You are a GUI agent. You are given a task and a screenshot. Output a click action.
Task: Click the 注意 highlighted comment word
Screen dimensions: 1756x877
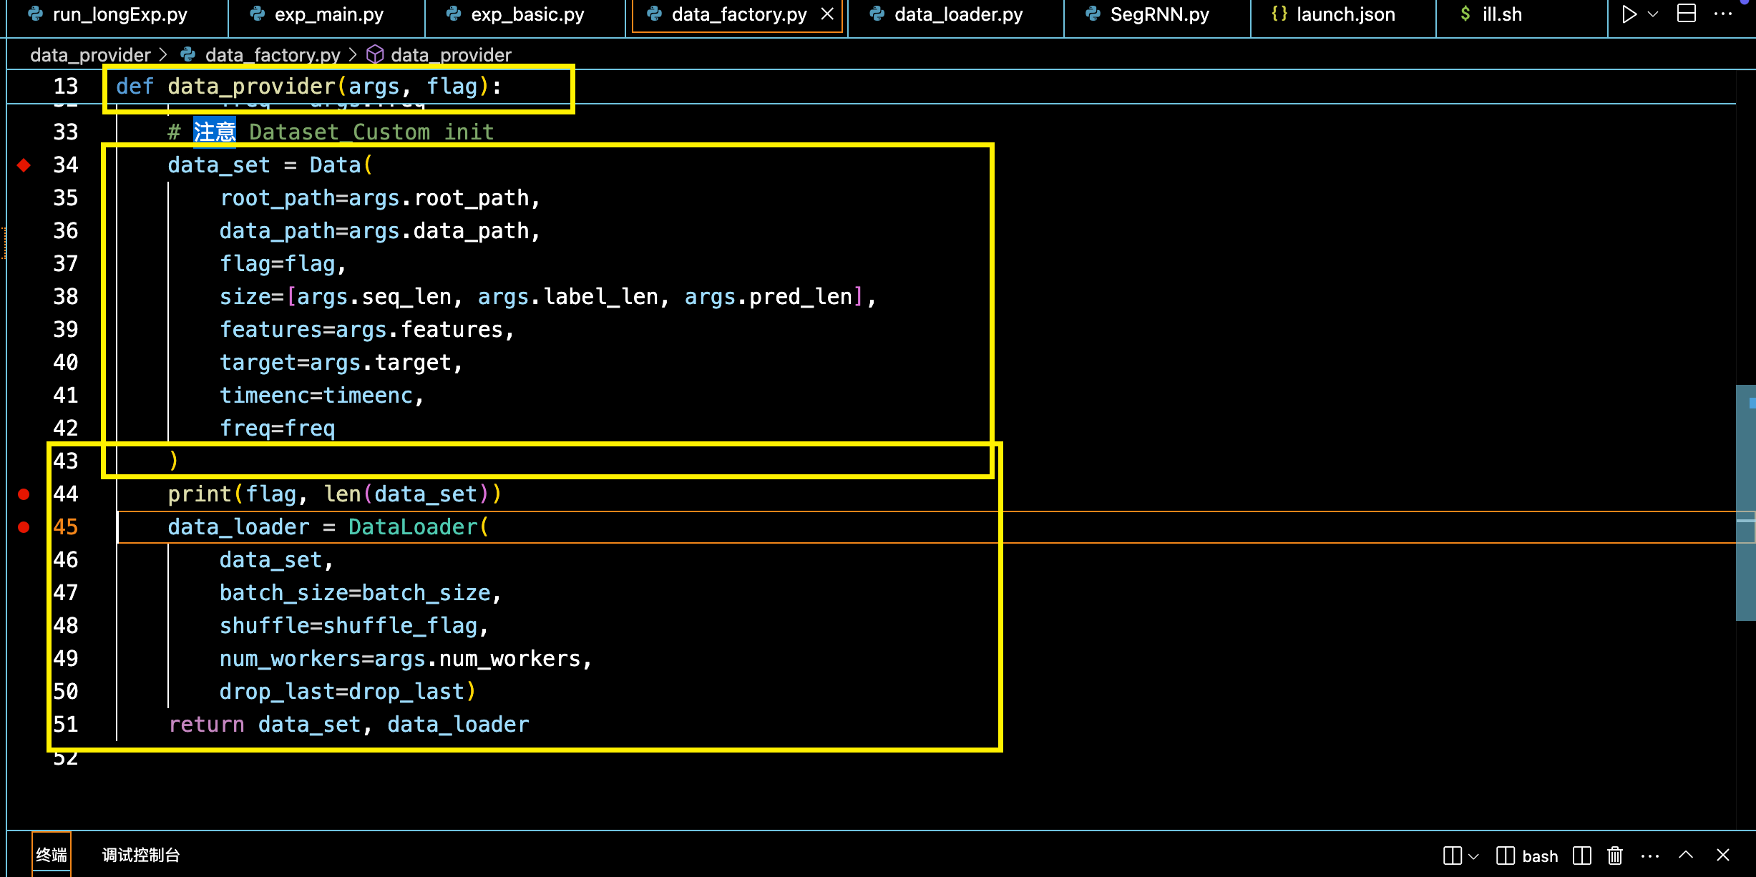(x=215, y=132)
